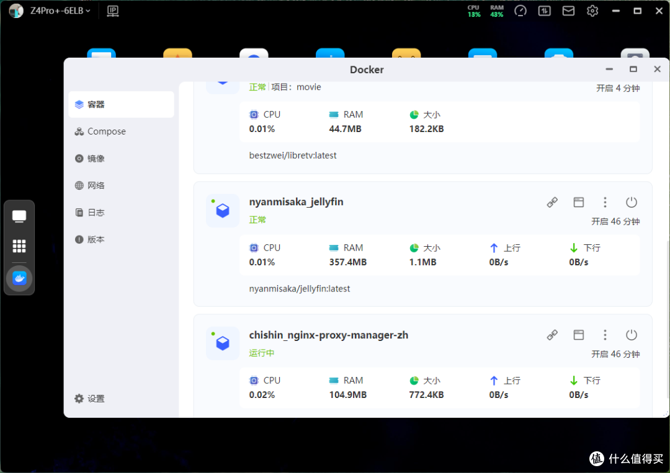Select the nyanmisaka_jellyfin container name
This screenshot has width=670, height=473.
pyautogui.click(x=296, y=202)
